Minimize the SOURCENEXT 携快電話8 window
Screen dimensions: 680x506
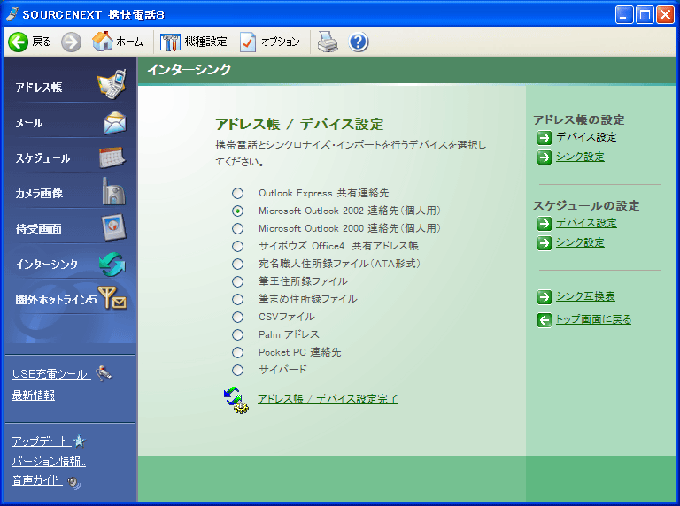[x=624, y=15]
